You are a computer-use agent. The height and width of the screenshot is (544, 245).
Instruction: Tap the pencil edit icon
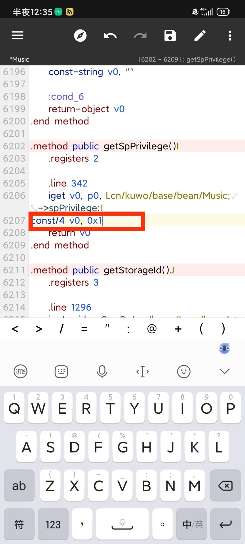[200, 36]
